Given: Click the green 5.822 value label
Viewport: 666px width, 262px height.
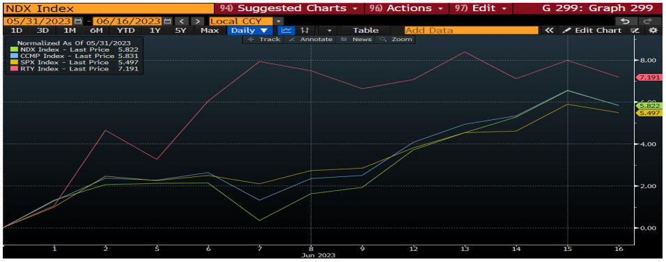Looking at the screenshot, I should pyautogui.click(x=649, y=106).
